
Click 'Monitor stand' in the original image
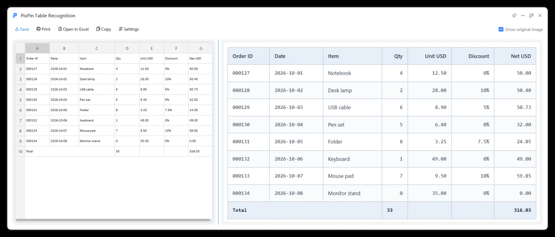(x=344, y=194)
